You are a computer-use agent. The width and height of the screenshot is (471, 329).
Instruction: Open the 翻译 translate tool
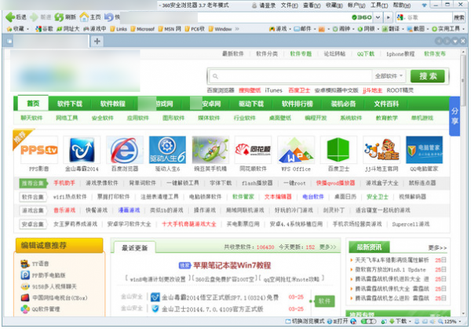pos(390,29)
